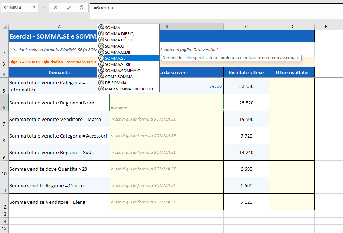Screen dimensions: 343x233
Task: Choose SOMMA.SERIE from the function list
Action: tap(128, 64)
